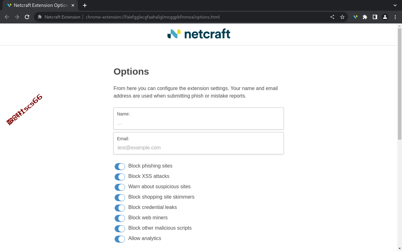
Task: Reload the page with the refresh icon
Action: tap(27, 17)
